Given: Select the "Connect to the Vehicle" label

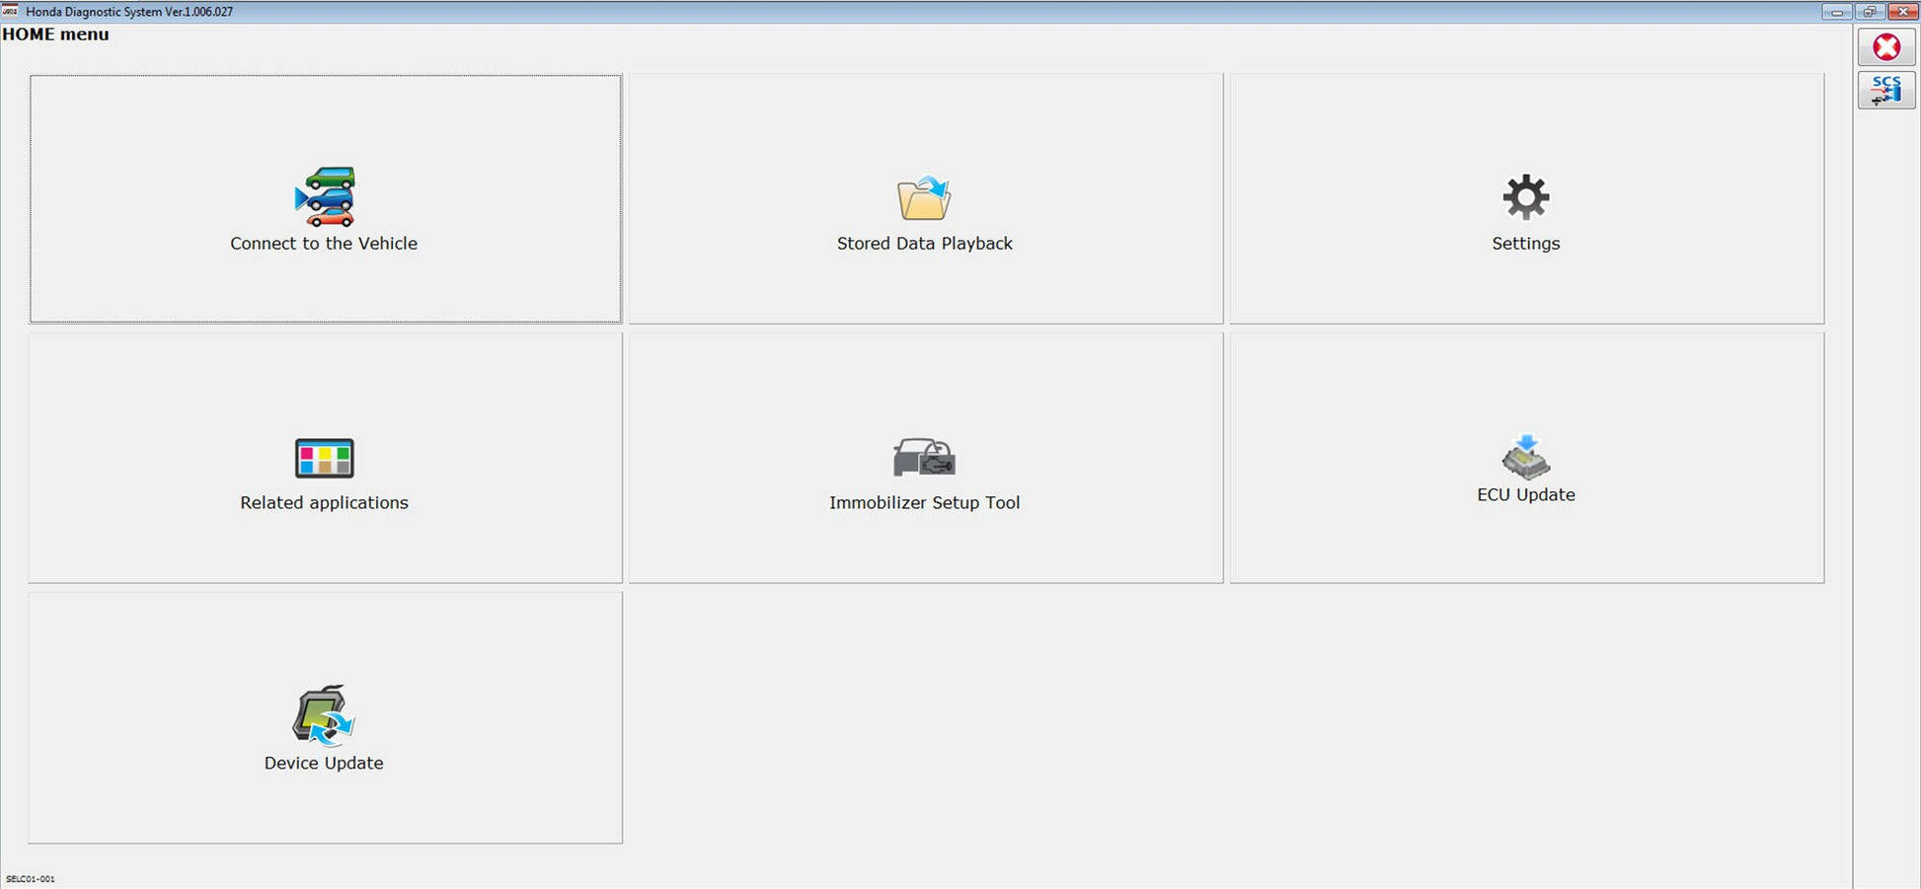Looking at the screenshot, I should (x=324, y=244).
